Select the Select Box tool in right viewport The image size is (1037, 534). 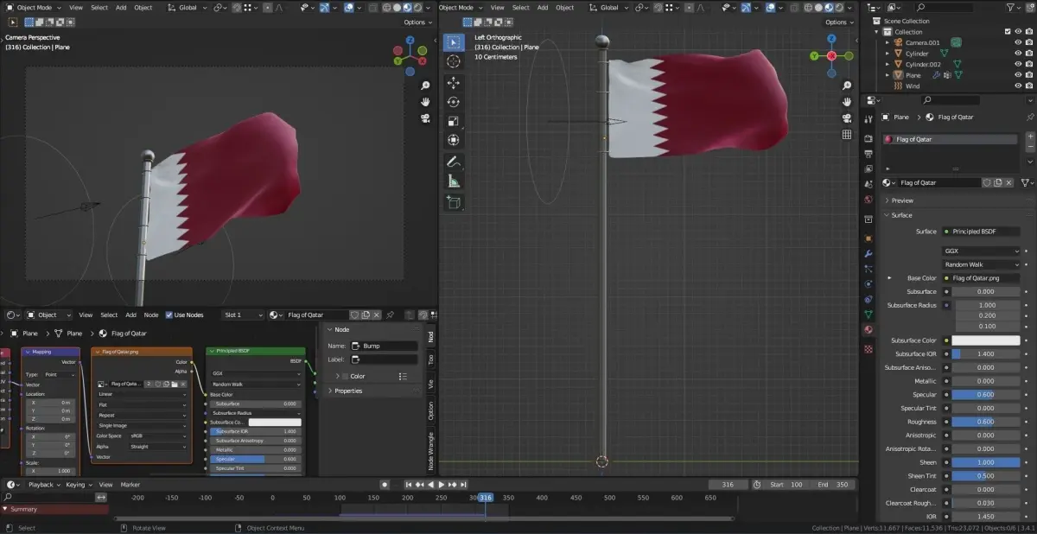pos(454,42)
